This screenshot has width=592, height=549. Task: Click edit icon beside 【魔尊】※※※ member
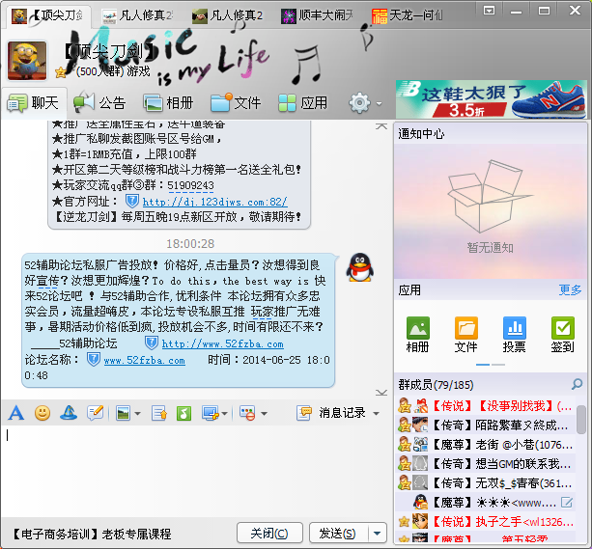point(566,503)
